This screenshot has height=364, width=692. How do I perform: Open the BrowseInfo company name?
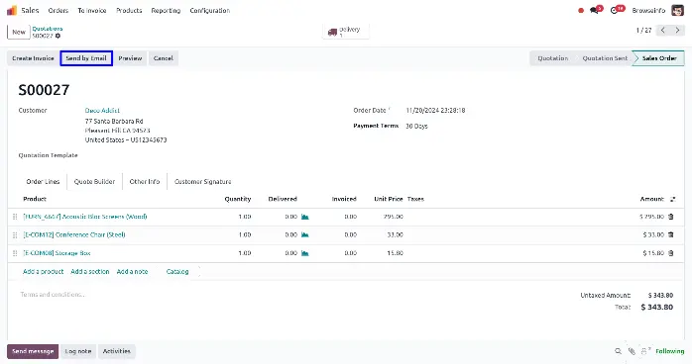pos(648,10)
